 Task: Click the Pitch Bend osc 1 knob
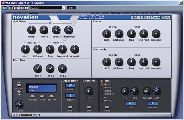(38, 69)
